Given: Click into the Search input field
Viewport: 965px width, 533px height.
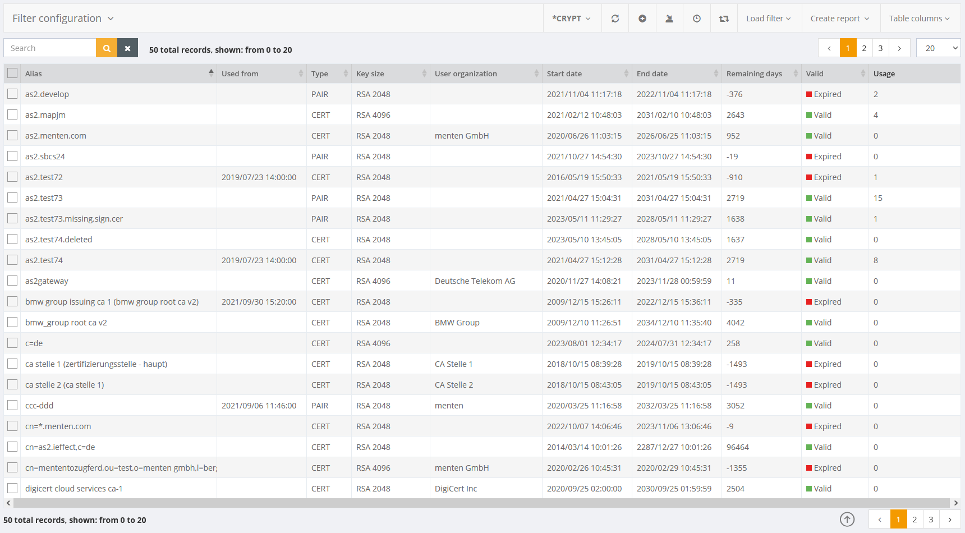Looking at the screenshot, I should [x=50, y=48].
